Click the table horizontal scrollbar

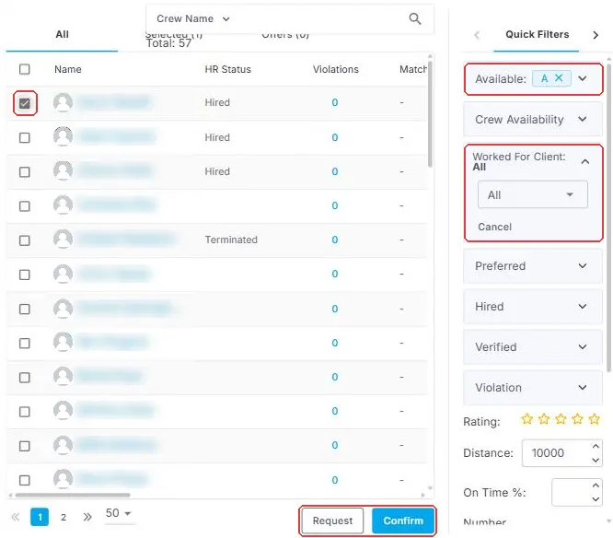[73, 495]
